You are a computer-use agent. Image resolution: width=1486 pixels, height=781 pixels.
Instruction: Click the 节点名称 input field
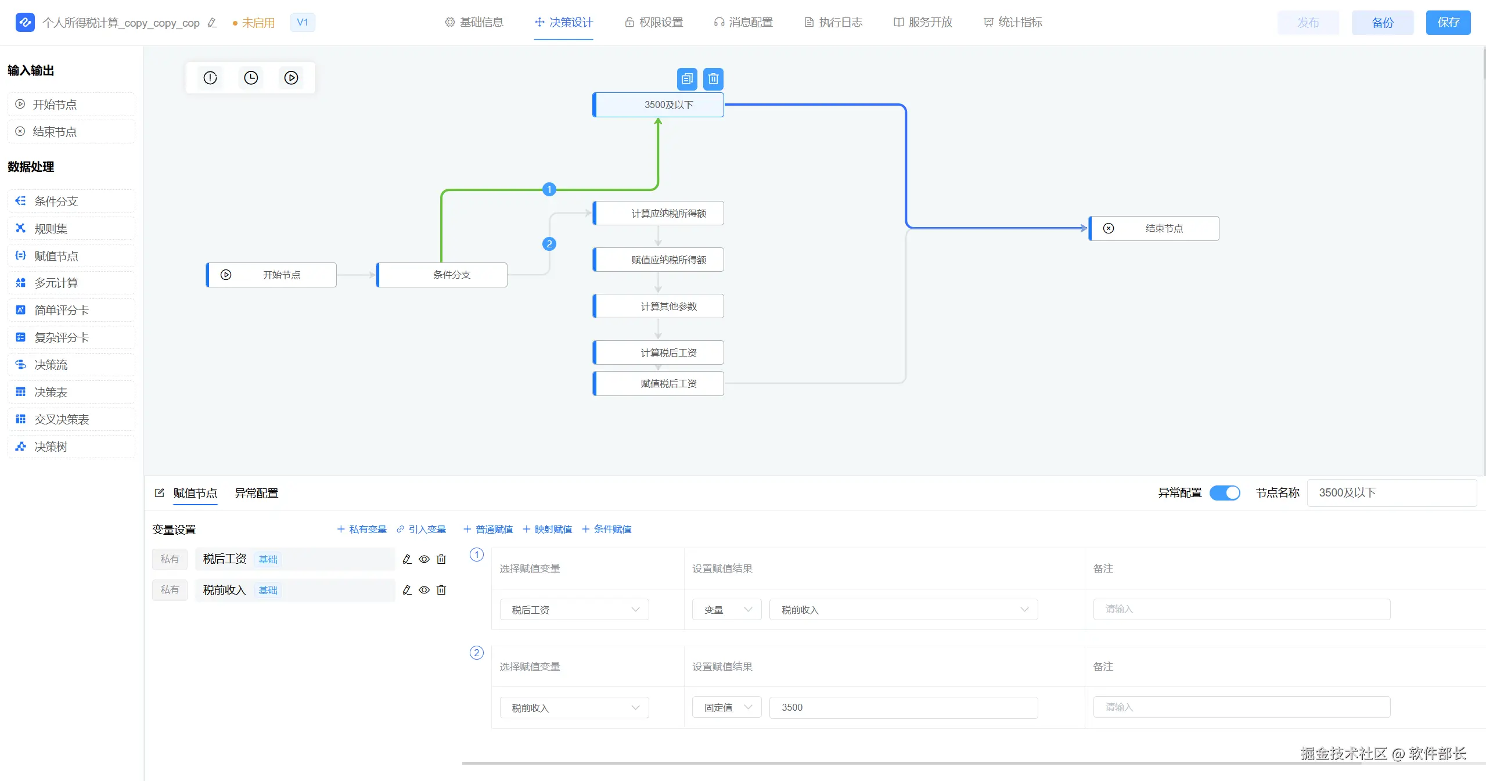click(x=1391, y=493)
